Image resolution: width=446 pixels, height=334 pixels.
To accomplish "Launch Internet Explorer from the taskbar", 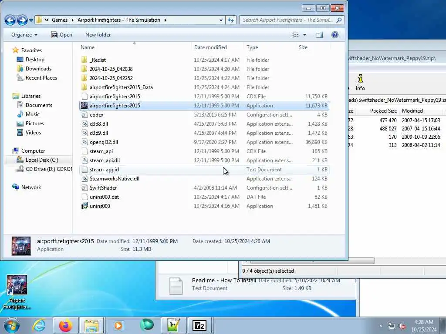I will [x=39, y=325].
